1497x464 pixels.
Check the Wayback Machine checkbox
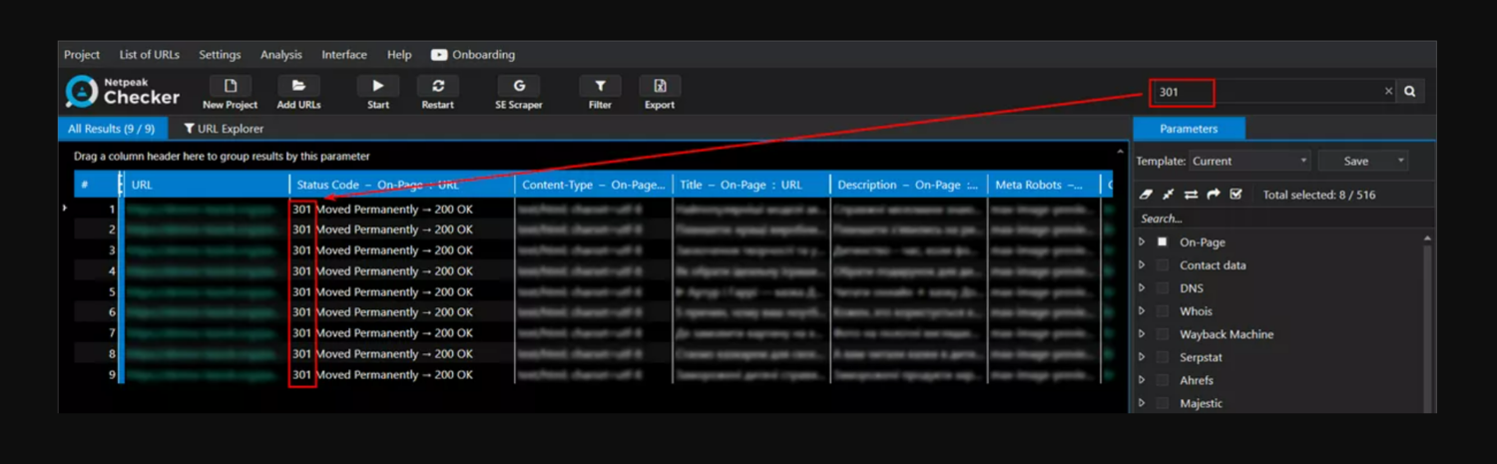1162,333
